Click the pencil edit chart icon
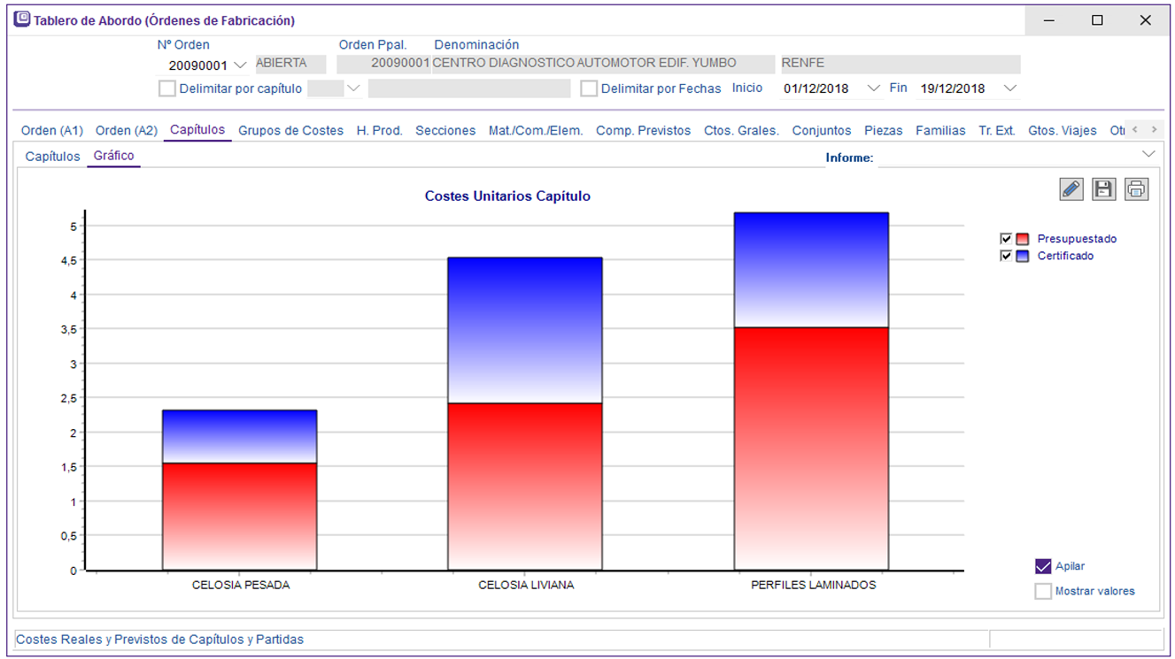 (1071, 188)
